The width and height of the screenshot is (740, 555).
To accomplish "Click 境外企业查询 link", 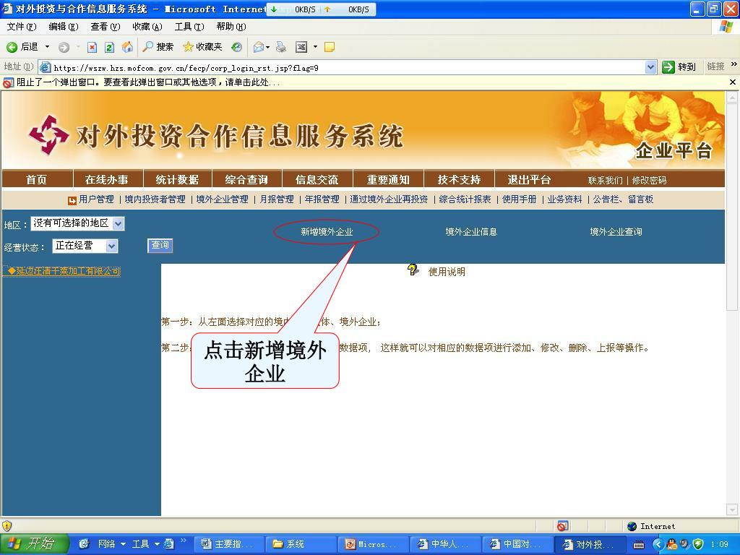I will (x=616, y=232).
